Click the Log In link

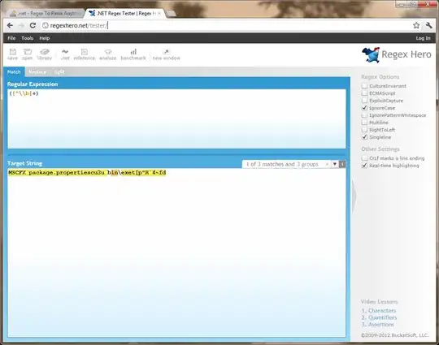pos(423,38)
